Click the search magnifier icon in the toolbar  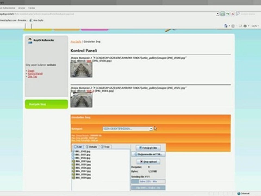(x=238, y=14)
